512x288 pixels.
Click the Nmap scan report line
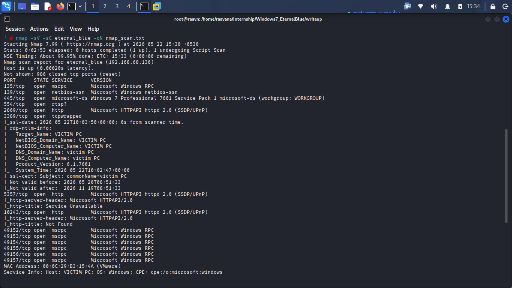[x=79, y=62]
